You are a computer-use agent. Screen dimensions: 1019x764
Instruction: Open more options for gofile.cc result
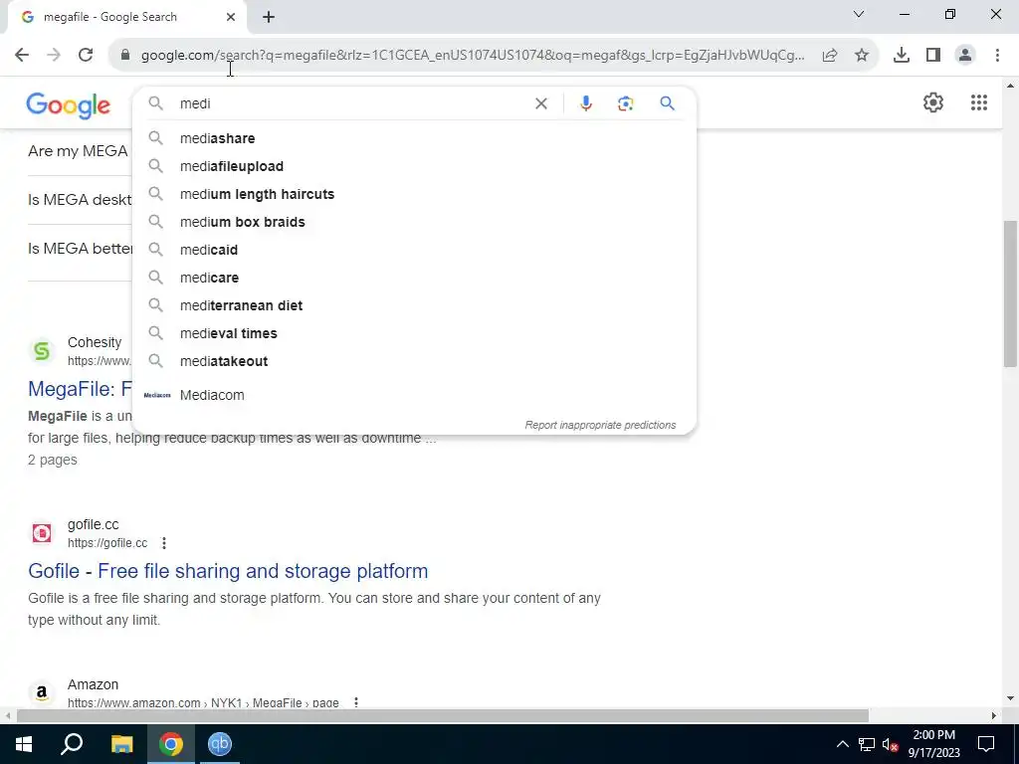pos(164,542)
